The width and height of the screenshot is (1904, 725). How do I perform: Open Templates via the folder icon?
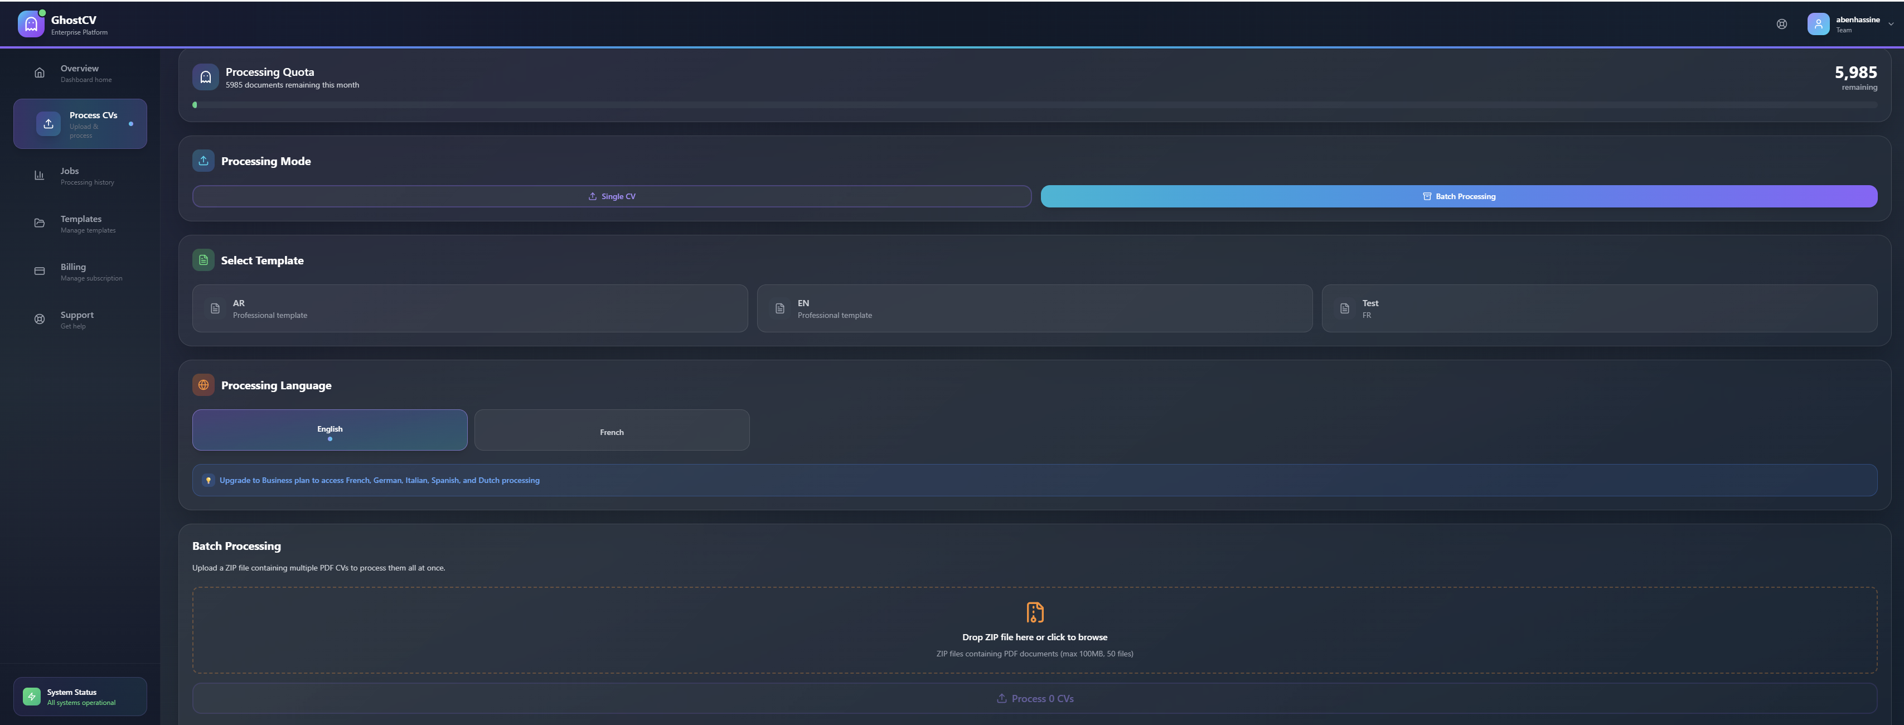click(40, 223)
